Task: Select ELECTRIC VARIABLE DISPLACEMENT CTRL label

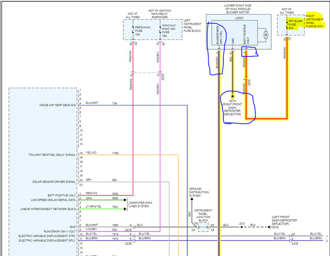Action: pyautogui.click(x=47, y=236)
